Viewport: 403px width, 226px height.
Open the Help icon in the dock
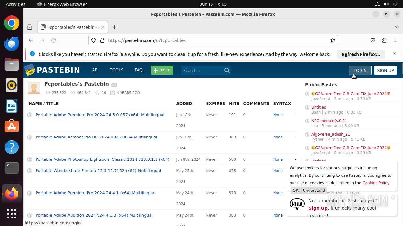click(x=12, y=147)
